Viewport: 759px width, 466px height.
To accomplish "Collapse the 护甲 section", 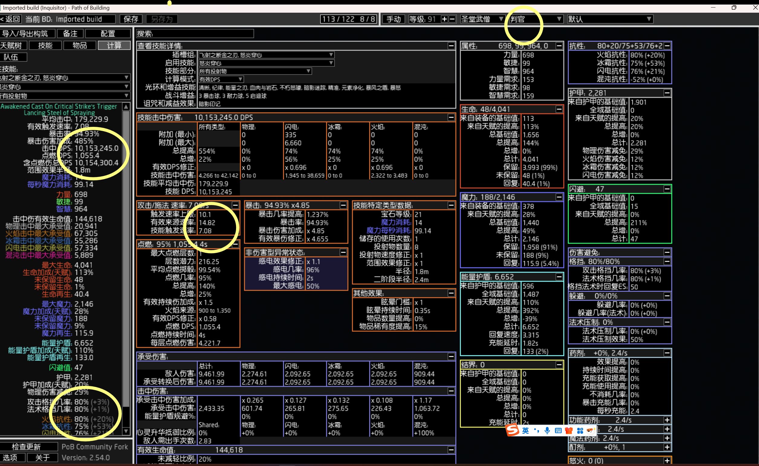I will (x=667, y=93).
